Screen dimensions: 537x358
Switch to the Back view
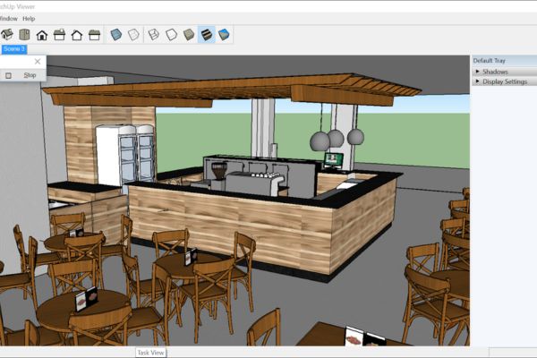[x=77, y=35]
